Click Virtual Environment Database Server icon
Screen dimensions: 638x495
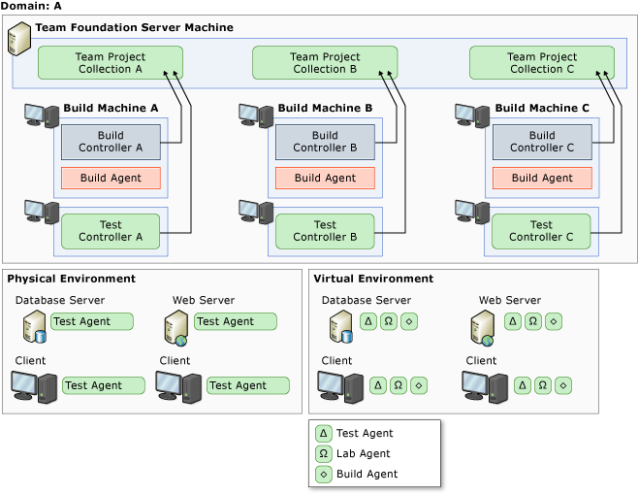click(340, 326)
